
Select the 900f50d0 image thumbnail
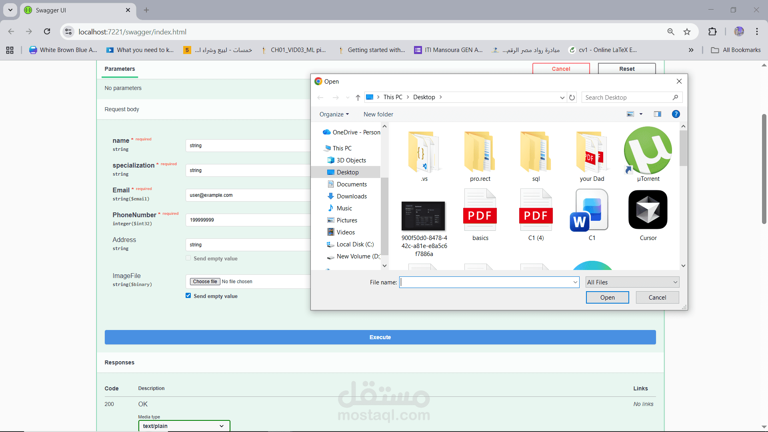[x=423, y=216]
